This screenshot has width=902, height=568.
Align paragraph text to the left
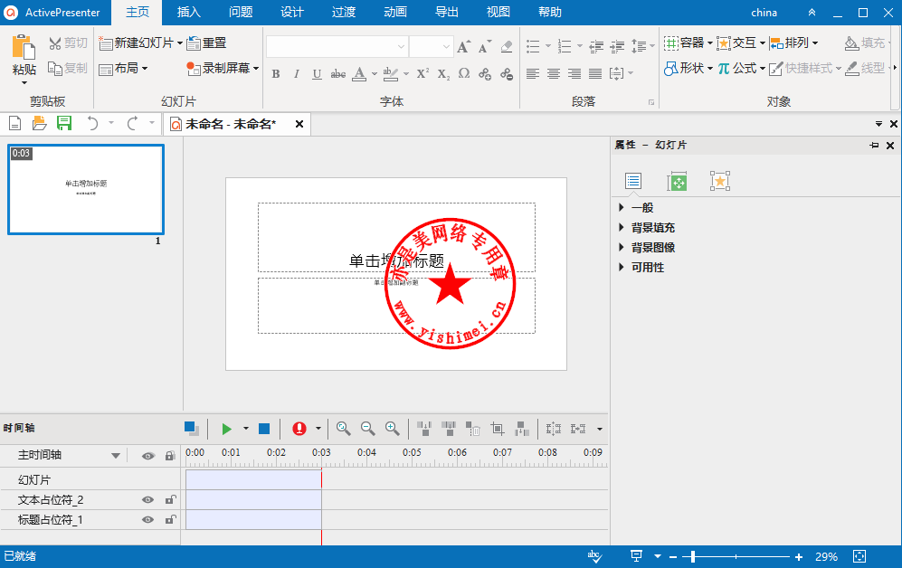pos(533,73)
